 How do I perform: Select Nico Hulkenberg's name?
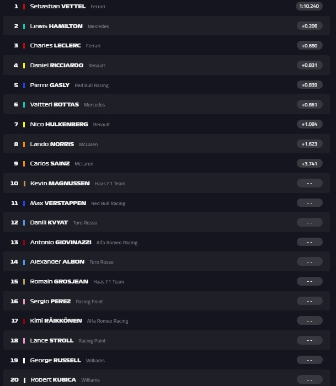59,124
